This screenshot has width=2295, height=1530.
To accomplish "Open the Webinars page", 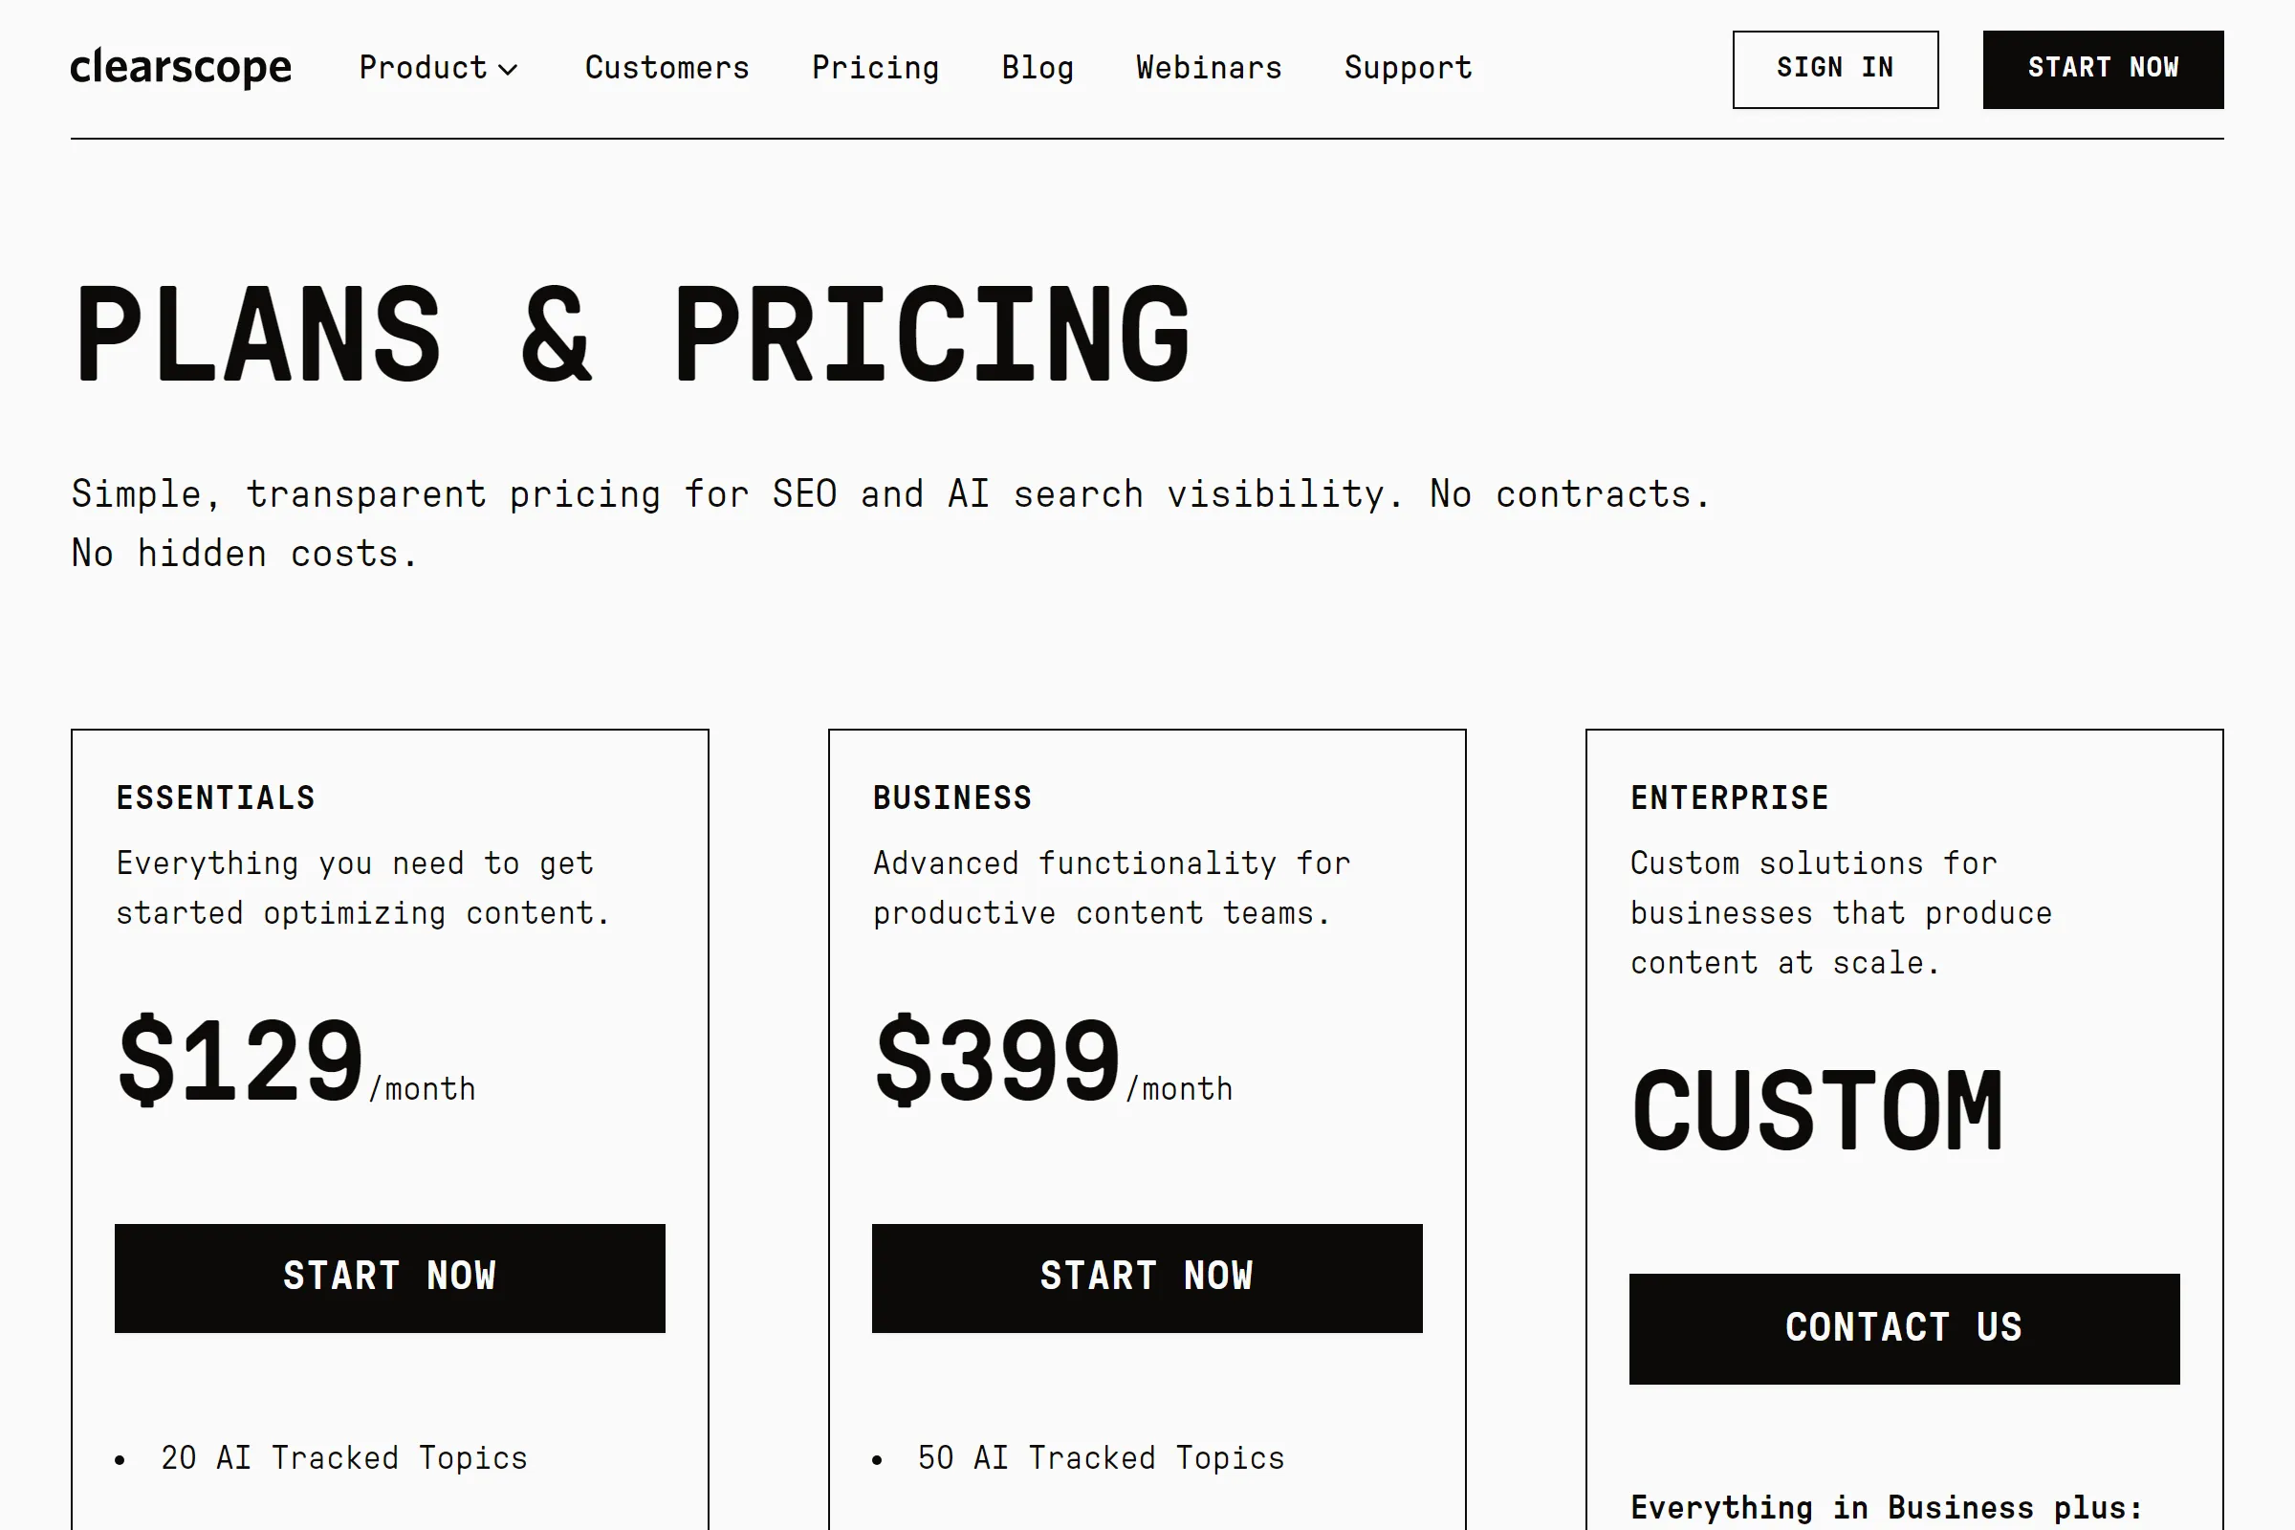I will tap(1208, 68).
